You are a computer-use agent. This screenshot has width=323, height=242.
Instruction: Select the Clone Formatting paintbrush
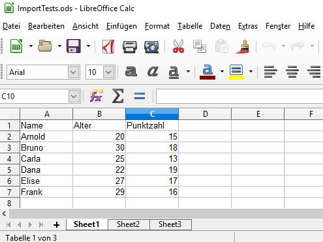(x=243, y=46)
